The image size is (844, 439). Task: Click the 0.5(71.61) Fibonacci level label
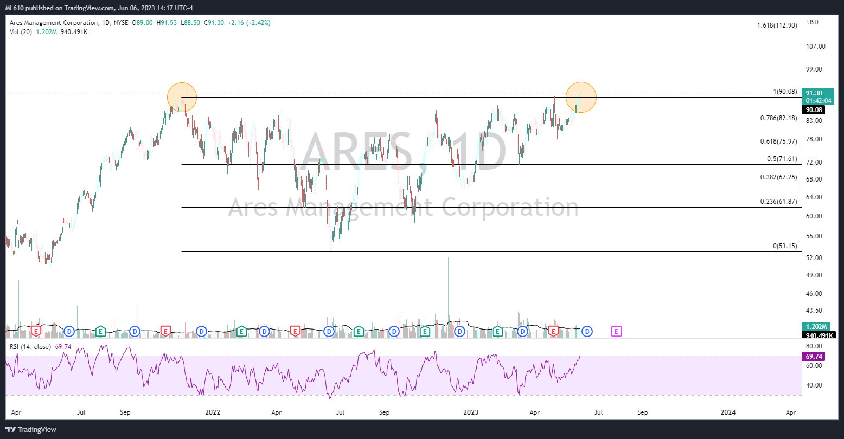pos(782,159)
